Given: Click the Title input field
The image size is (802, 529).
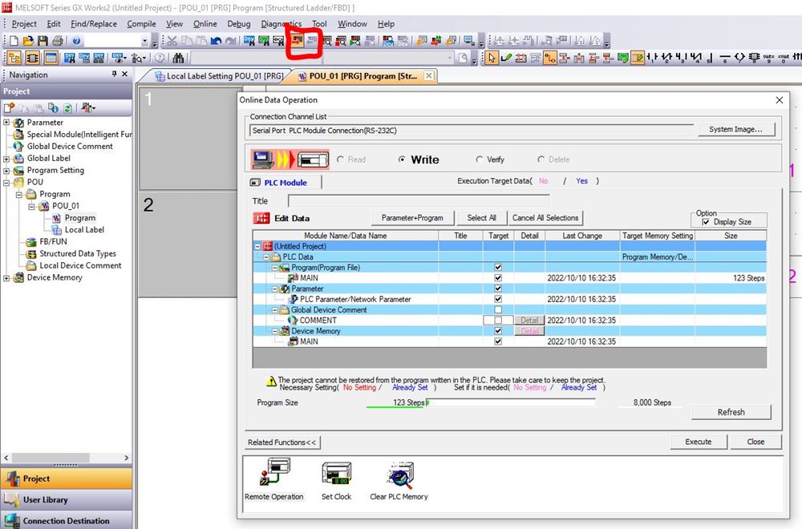Looking at the screenshot, I should coord(419,201).
